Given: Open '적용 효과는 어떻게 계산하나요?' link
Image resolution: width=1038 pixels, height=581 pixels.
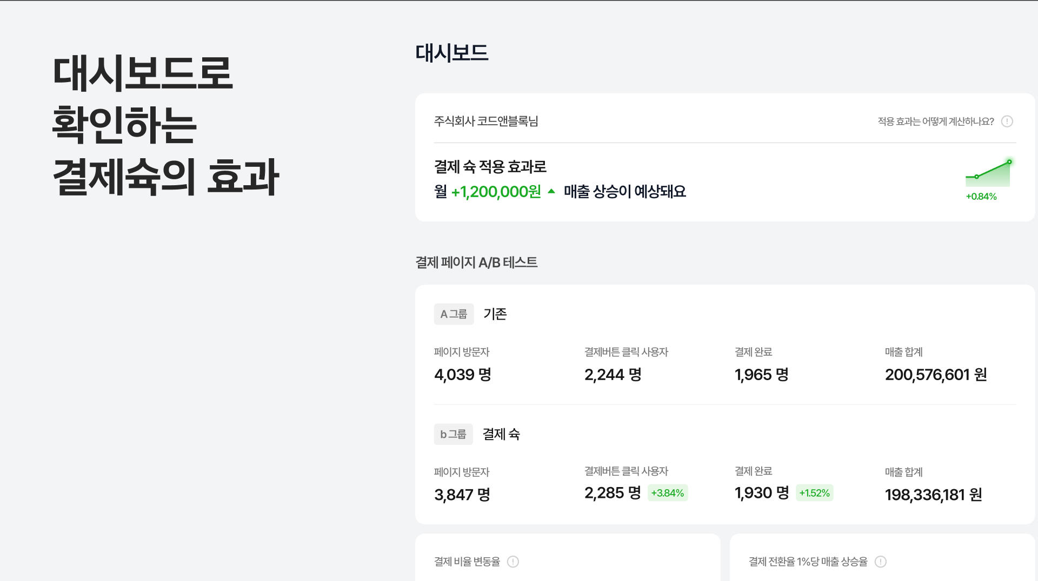Looking at the screenshot, I should click(936, 121).
